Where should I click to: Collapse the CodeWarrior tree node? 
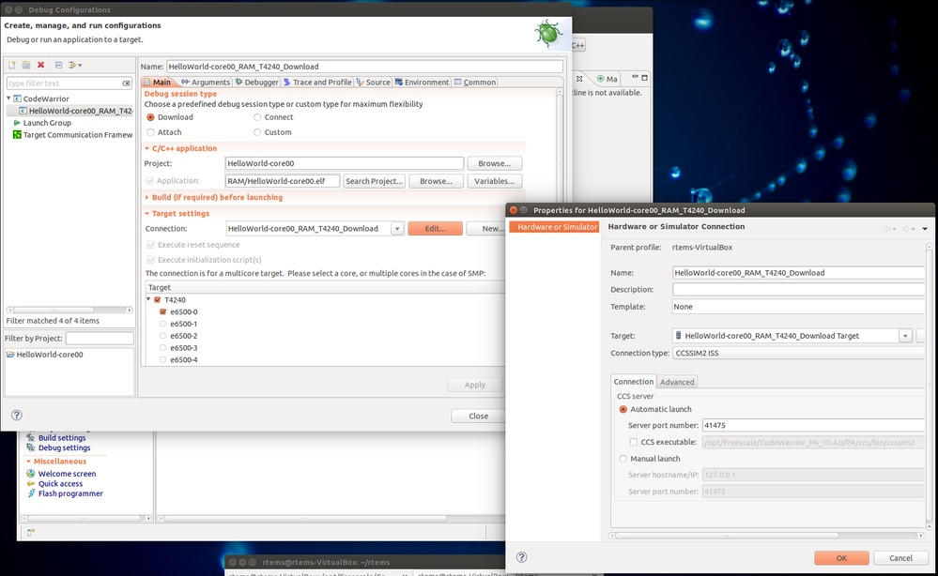pos(9,98)
